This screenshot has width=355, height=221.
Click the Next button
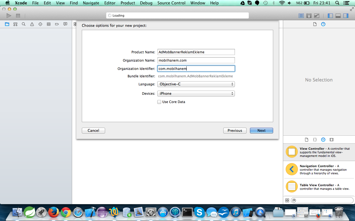coord(262,130)
